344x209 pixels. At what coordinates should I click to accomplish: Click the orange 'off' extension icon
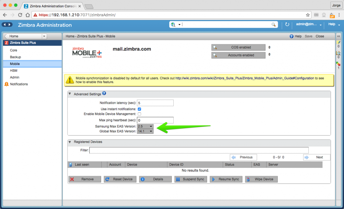click(332, 15)
